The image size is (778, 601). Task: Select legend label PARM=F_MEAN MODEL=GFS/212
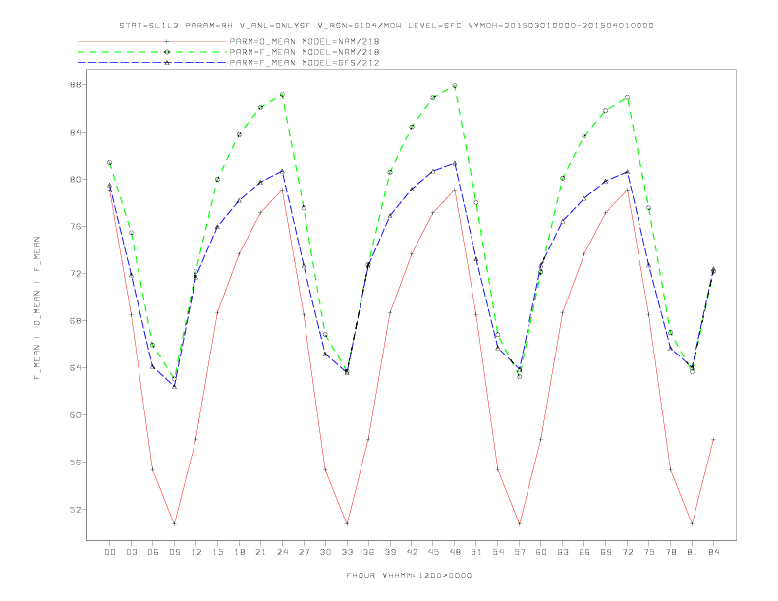(305, 63)
